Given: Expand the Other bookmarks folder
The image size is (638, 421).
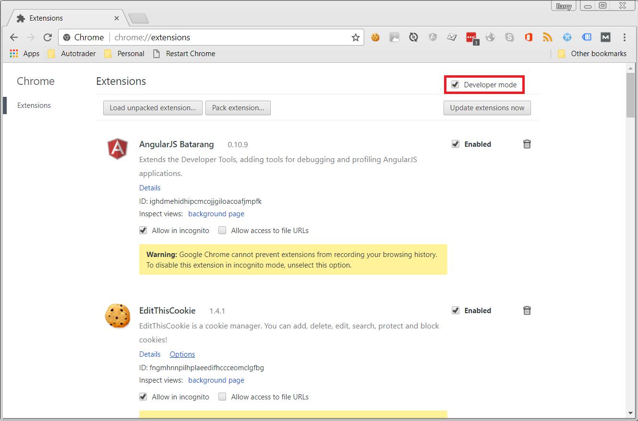Looking at the screenshot, I should pyautogui.click(x=592, y=53).
